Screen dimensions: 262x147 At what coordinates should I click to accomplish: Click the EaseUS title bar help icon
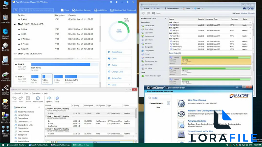117,2
